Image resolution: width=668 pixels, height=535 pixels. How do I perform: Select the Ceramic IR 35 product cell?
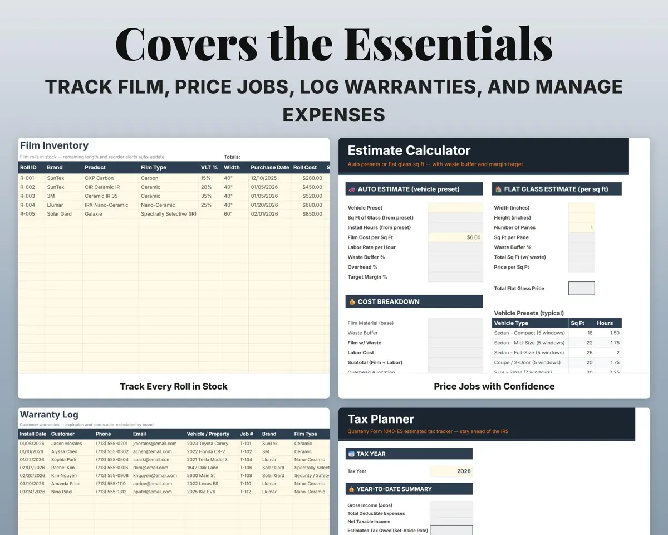pos(111,196)
